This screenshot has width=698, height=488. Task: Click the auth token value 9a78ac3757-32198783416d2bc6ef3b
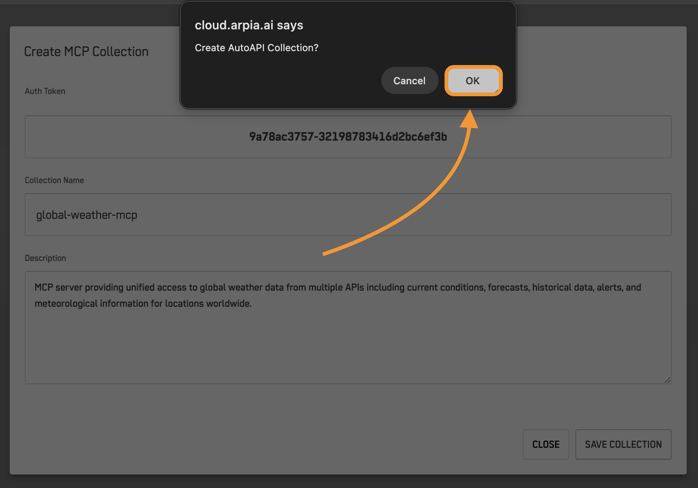tap(348, 136)
